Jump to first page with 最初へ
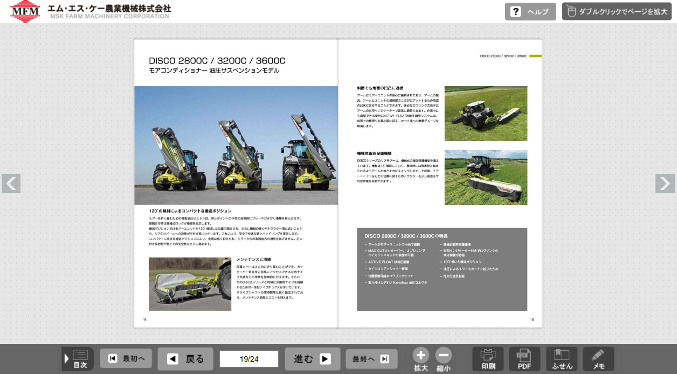The height and width of the screenshot is (374, 677). [126, 358]
